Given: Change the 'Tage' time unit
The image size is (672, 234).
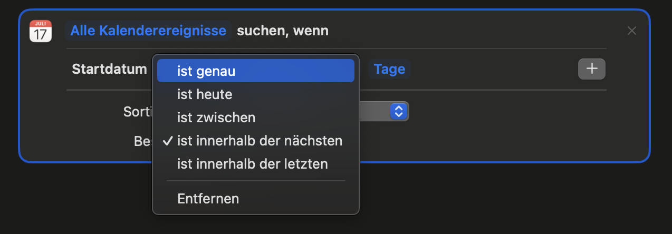Looking at the screenshot, I should pos(389,69).
